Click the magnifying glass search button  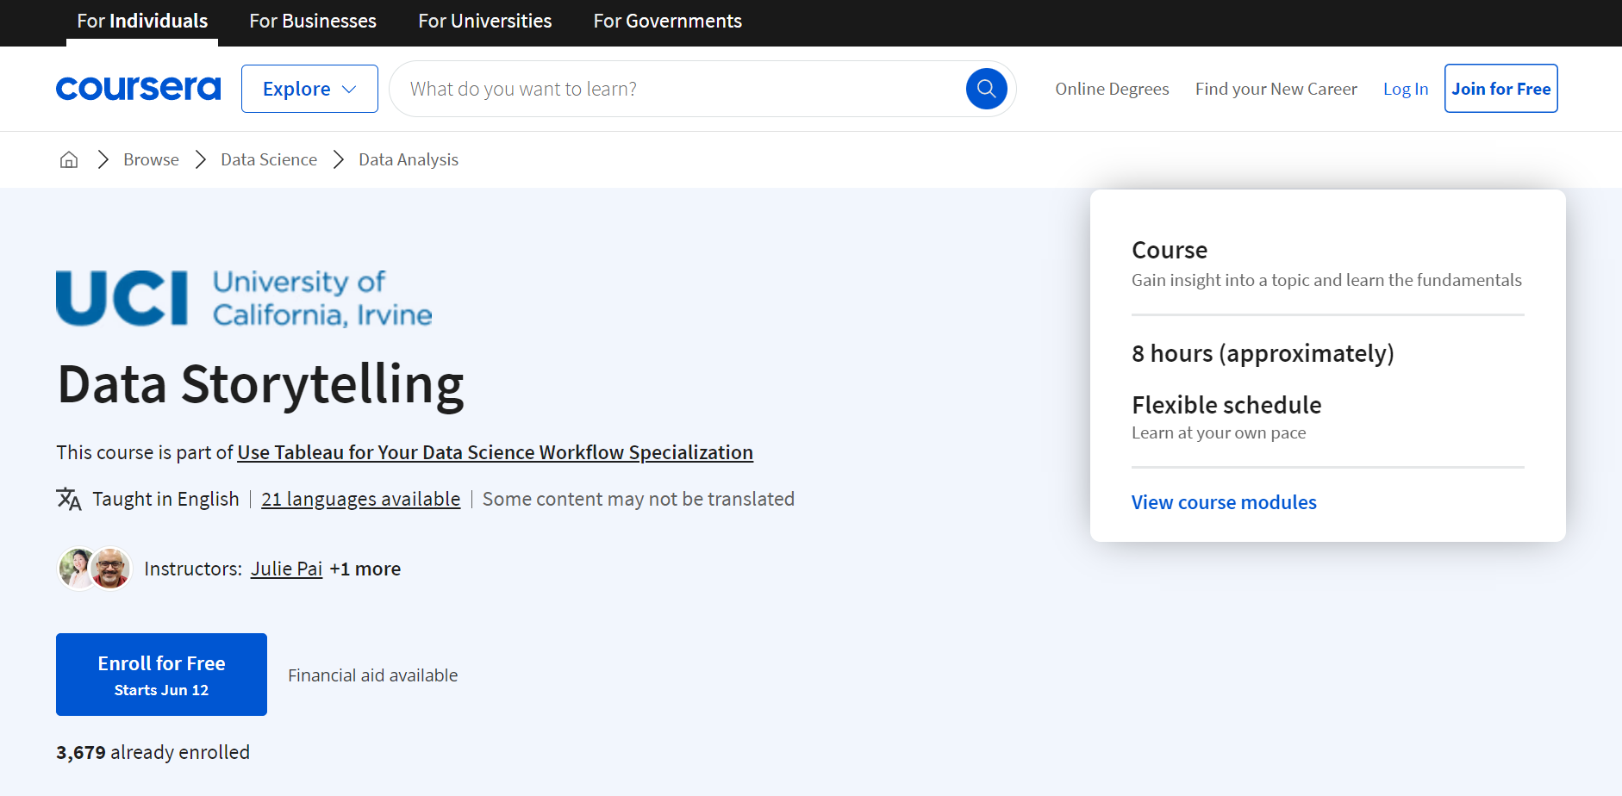point(986,89)
